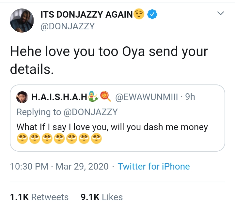Click DONJAZZY's profile avatar
This screenshot has width=235, height=210.
(22, 20)
